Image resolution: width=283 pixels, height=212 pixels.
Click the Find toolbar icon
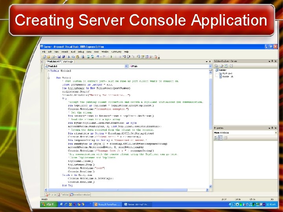click(83, 57)
